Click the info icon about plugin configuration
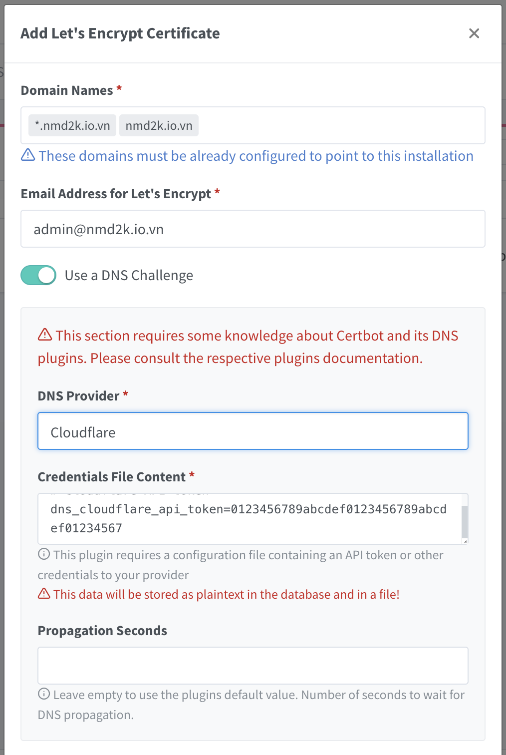The image size is (506, 755). click(44, 554)
